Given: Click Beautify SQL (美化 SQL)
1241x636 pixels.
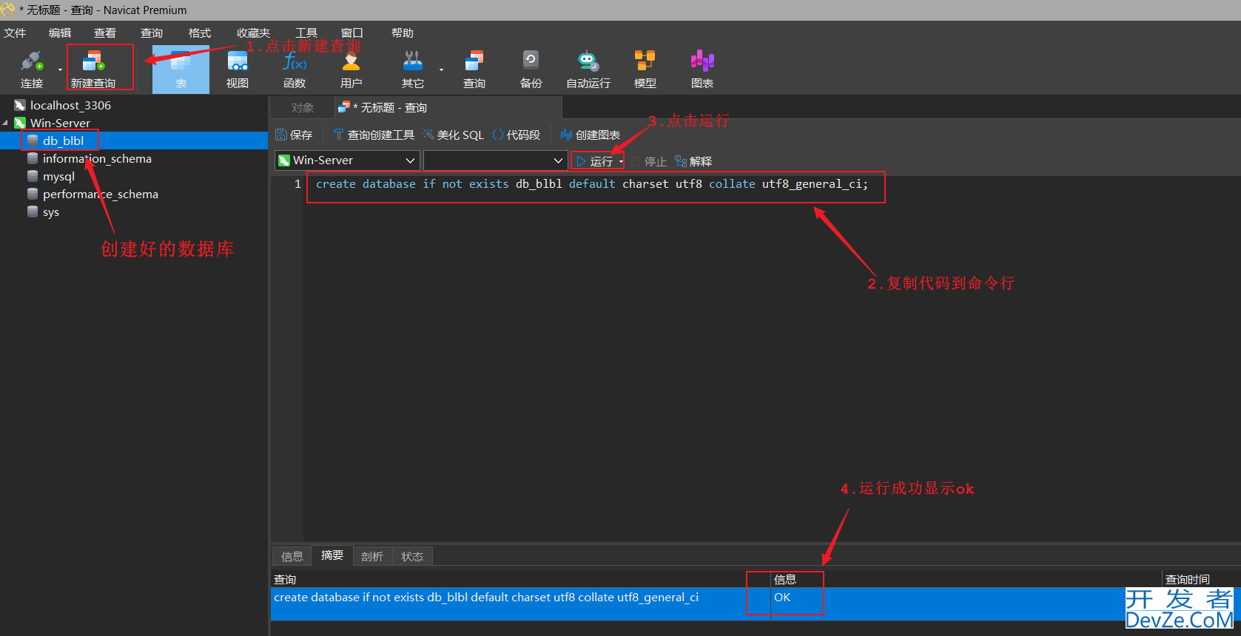Looking at the screenshot, I should pos(453,135).
